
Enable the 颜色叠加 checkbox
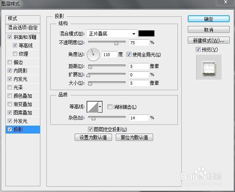(x=10, y=95)
